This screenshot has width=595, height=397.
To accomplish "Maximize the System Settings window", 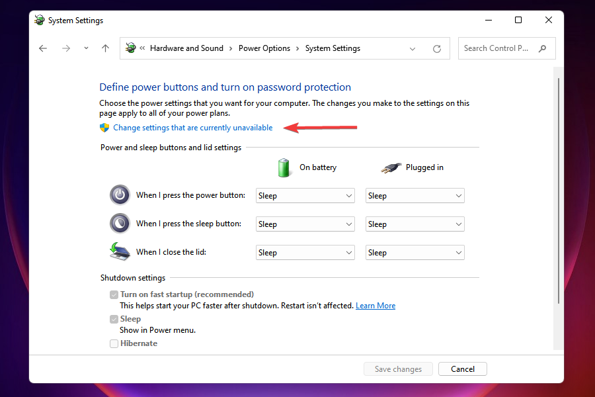I will click(x=518, y=20).
